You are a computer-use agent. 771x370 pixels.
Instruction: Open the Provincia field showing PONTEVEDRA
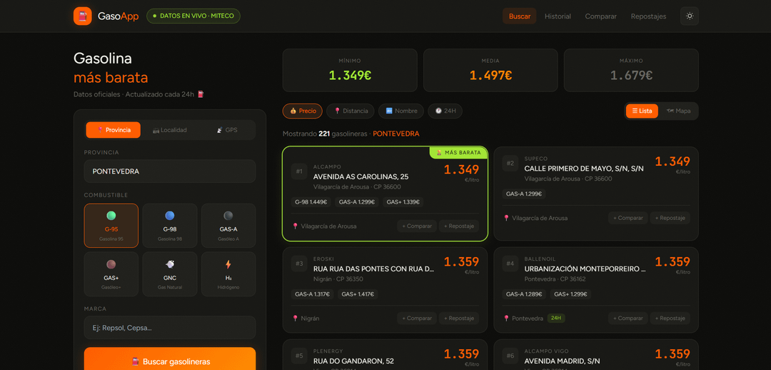pyautogui.click(x=170, y=171)
